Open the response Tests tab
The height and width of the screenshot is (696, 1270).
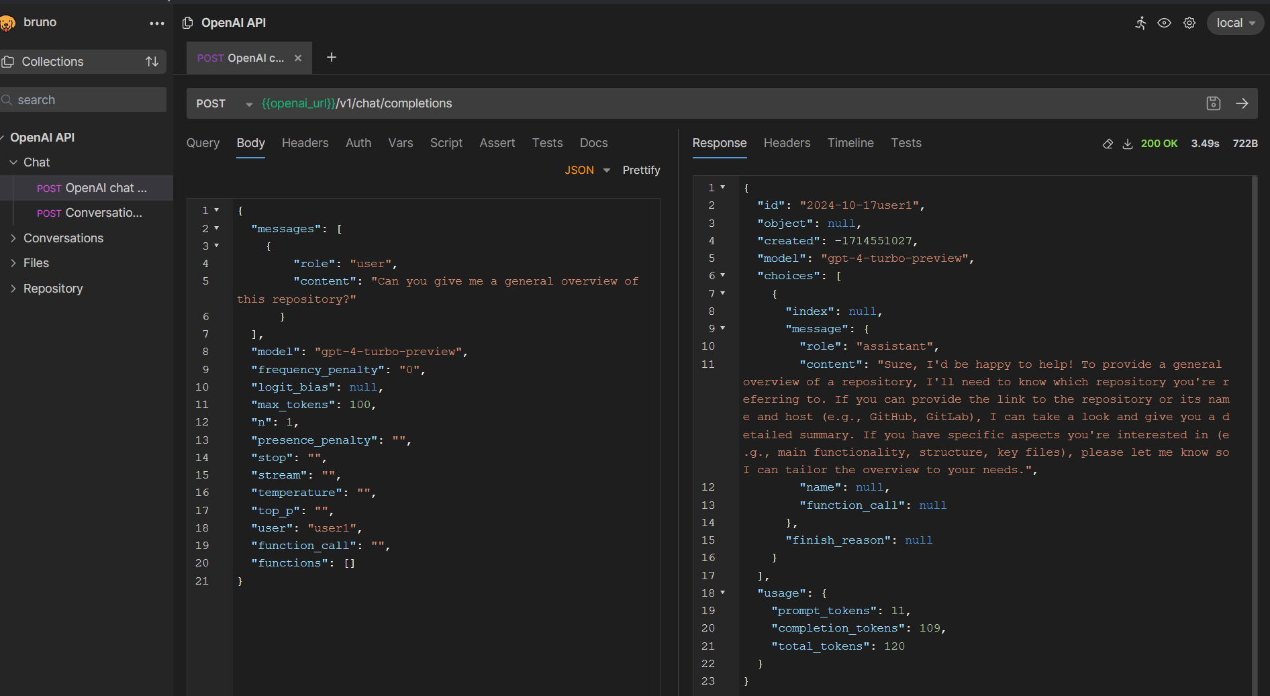[x=906, y=143]
